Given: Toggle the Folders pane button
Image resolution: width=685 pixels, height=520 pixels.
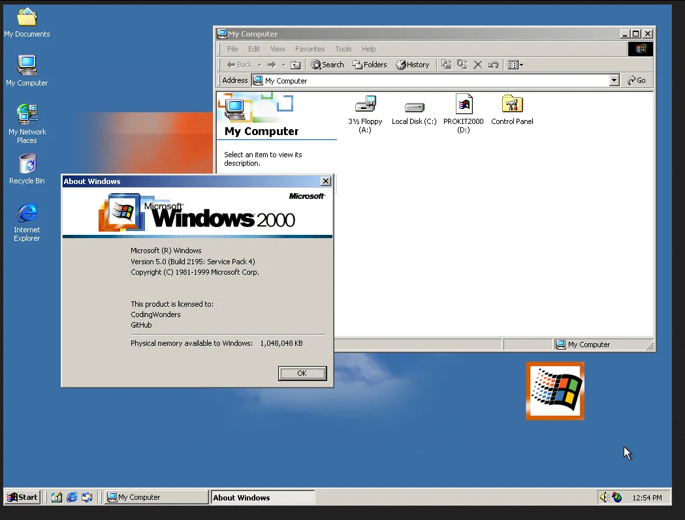Looking at the screenshot, I should tap(370, 65).
